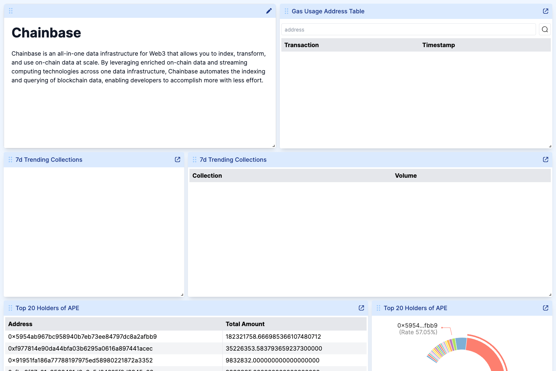The height and width of the screenshot is (371, 556).
Task: Click the Gas Usage Address Table title link
Action: click(x=328, y=11)
